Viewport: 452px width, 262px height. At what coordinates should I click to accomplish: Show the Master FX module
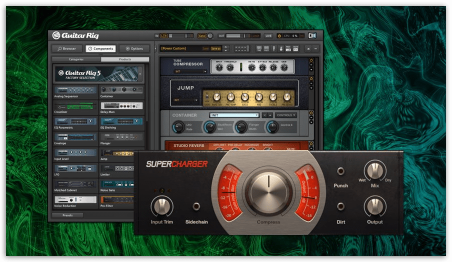(295, 48)
